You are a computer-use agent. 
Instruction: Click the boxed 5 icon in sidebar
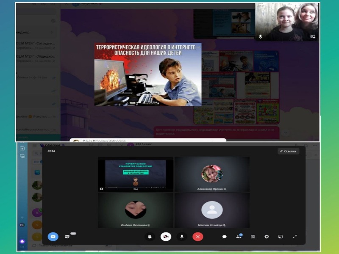(22, 149)
